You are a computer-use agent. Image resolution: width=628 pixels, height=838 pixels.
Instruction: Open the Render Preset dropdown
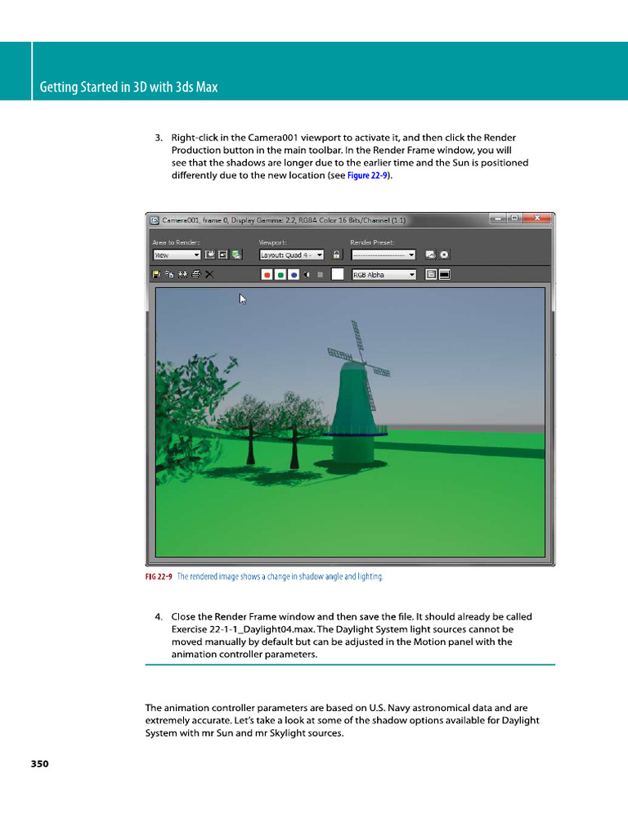pyautogui.click(x=384, y=255)
